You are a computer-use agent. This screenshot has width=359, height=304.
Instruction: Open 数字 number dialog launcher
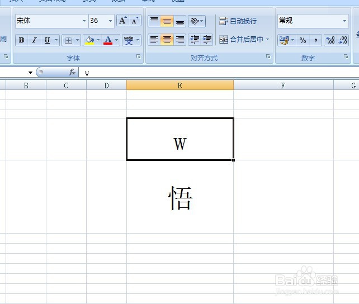click(346, 56)
